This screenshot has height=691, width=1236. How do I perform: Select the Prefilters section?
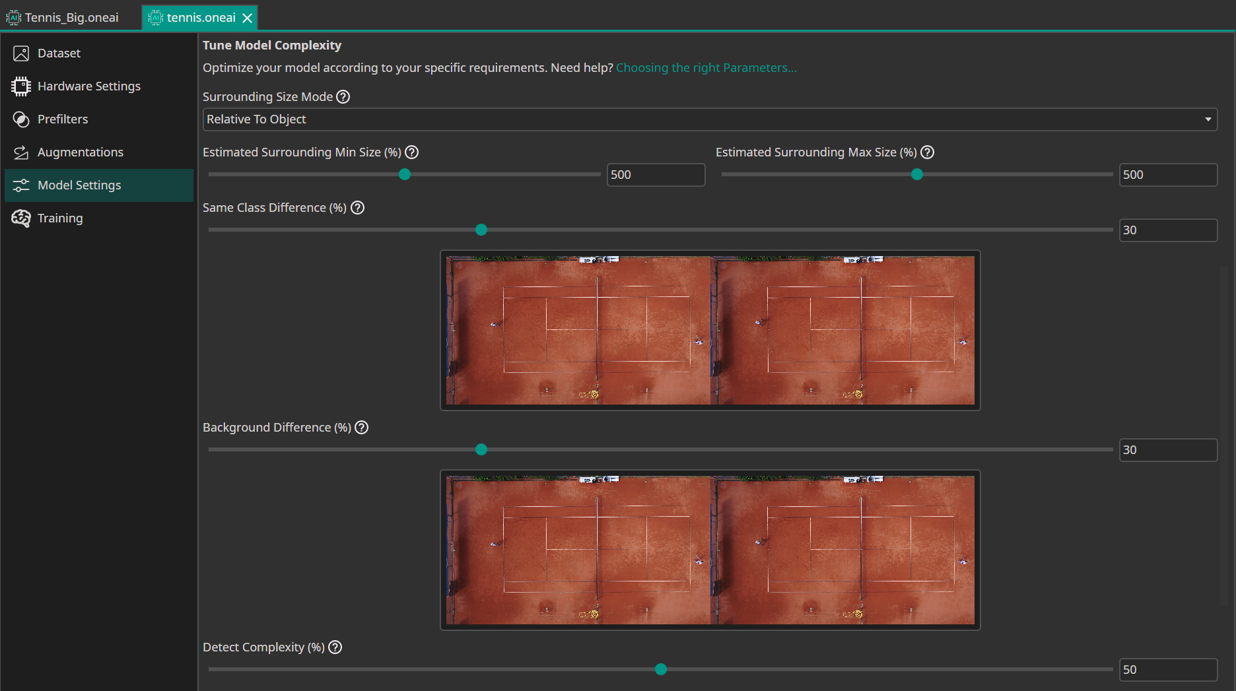click(x=63, y=119)
